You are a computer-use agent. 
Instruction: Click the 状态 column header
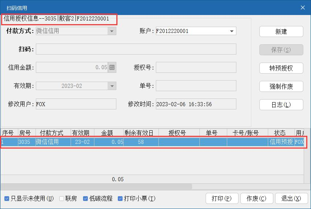281,133
